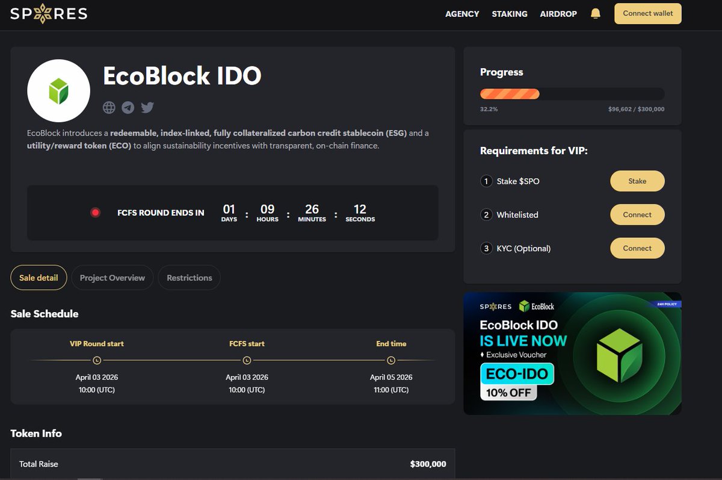Open the EcoBlock IDO live banner
The height and width of the screenshot is (480, 722).
tap(572, 354)
